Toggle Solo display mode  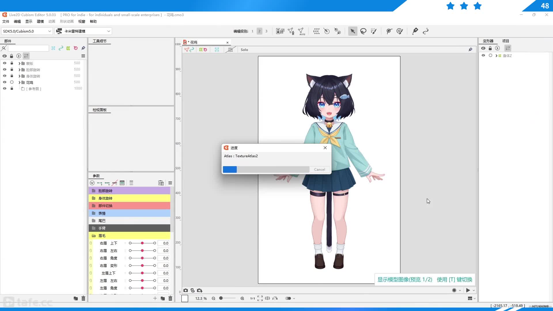click(244, 50)
